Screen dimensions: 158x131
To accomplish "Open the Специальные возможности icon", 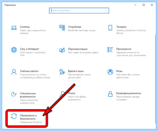I will coord(14,94).
